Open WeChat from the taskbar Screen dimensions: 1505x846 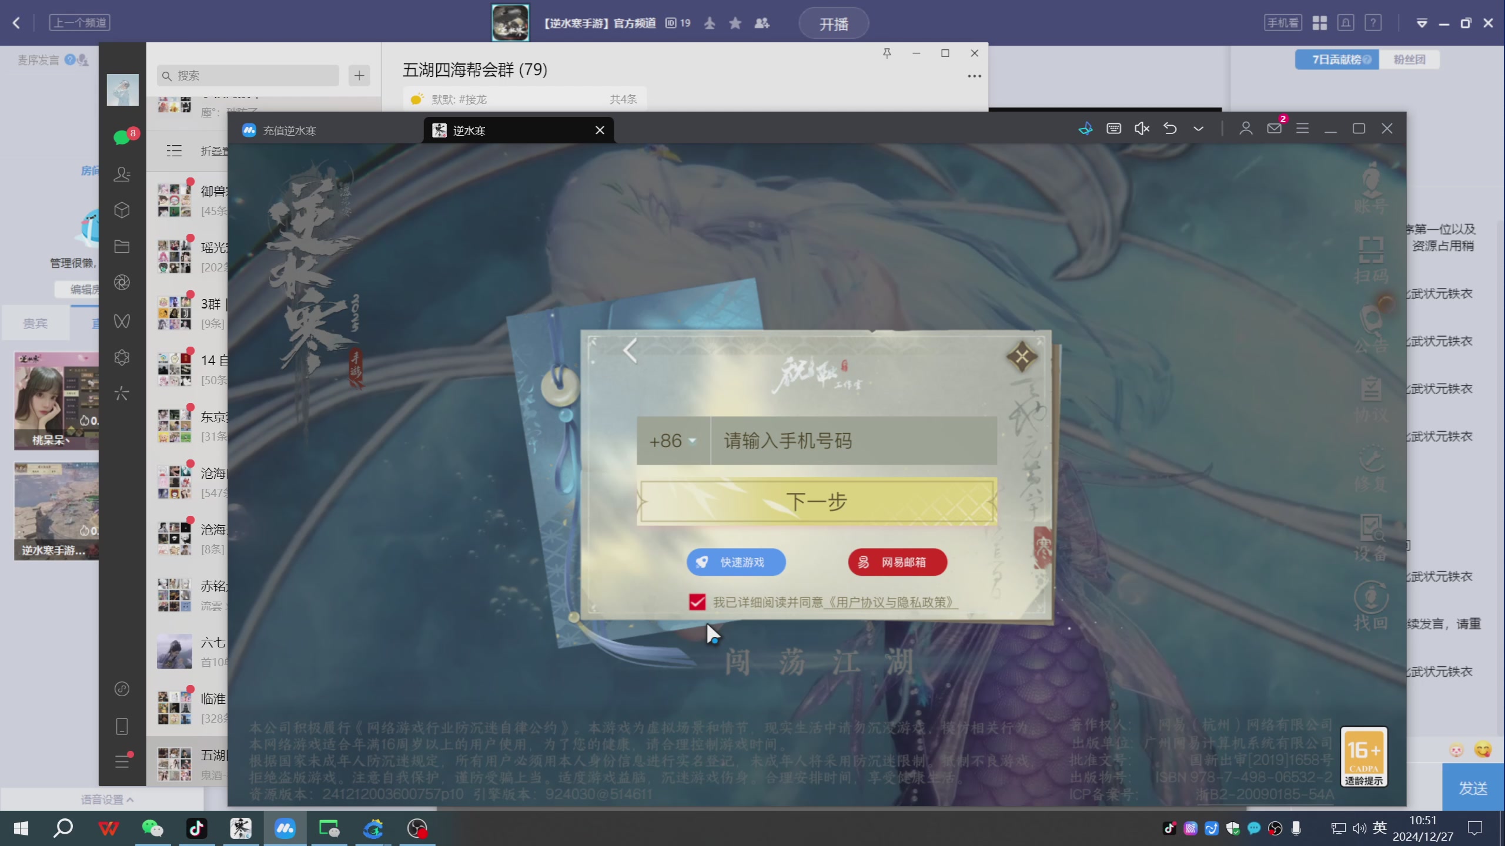[x=153, y=828]
